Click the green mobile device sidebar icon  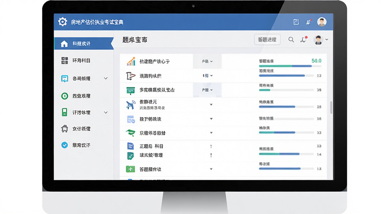64,112
